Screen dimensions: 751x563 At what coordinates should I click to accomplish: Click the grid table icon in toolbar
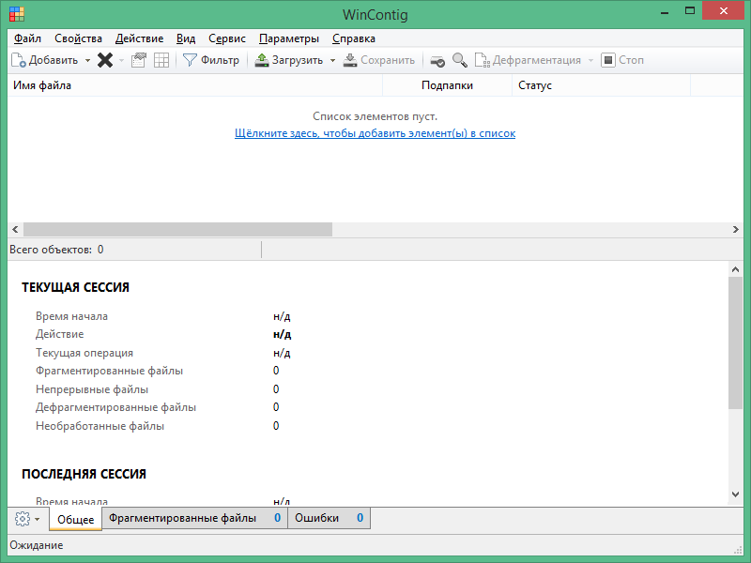(x=161, y=60)
